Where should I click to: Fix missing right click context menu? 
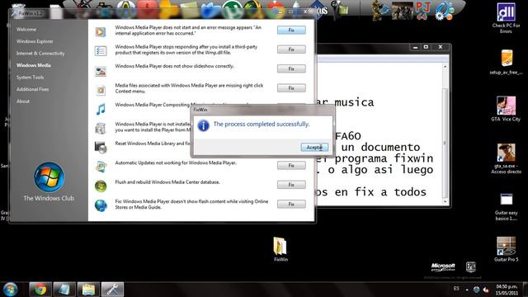pyautogui.click(x=291, y=88)
